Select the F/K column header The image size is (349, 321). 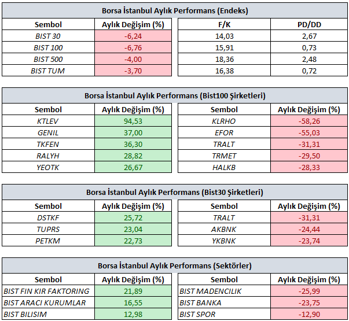point(223,25)
